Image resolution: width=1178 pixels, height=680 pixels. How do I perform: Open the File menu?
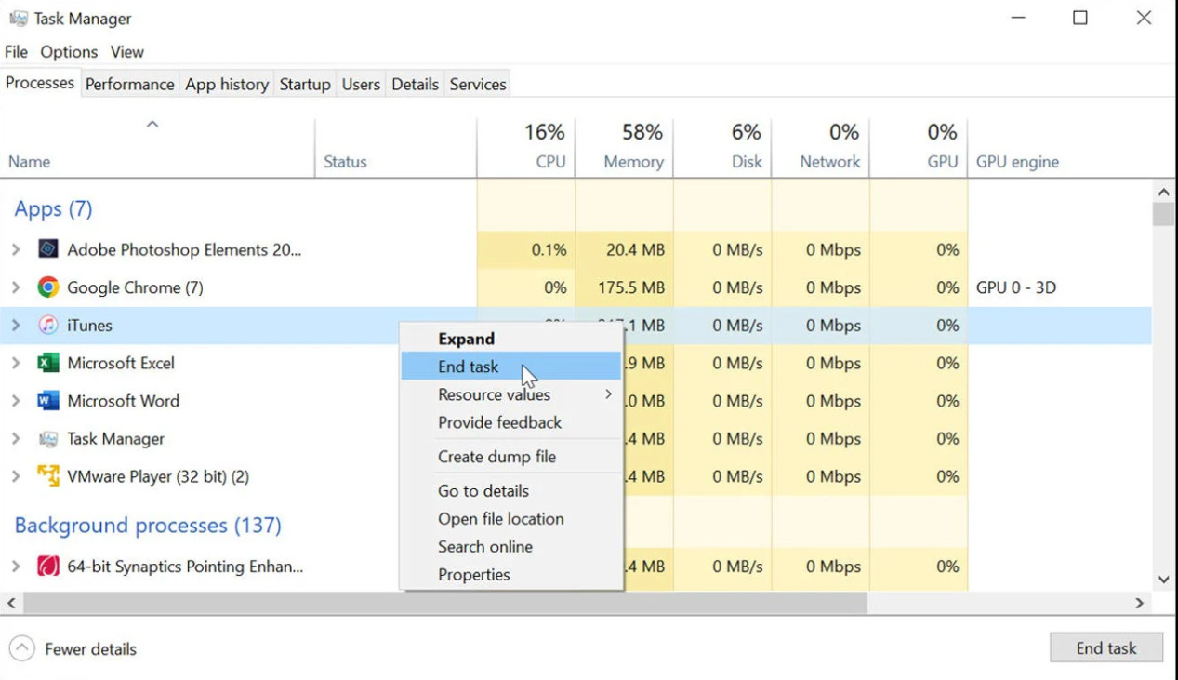click(x=16, y=52)
